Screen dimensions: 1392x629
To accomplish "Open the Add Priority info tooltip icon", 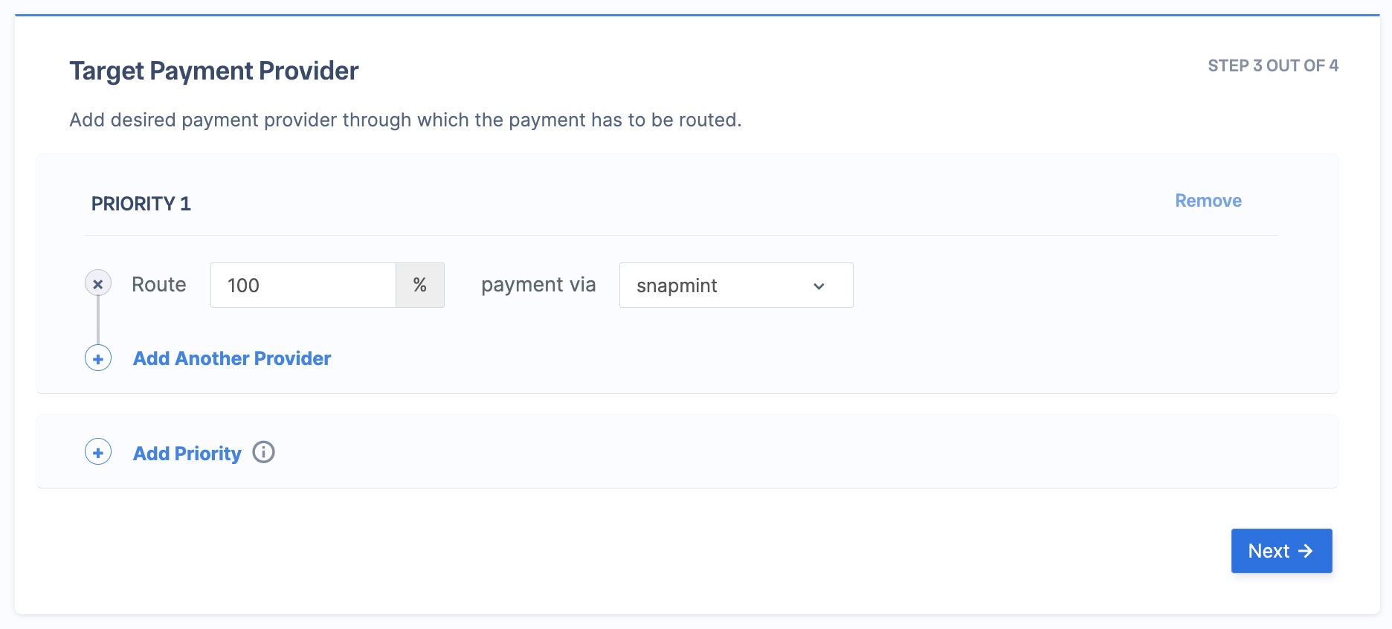I will point(263,452).
